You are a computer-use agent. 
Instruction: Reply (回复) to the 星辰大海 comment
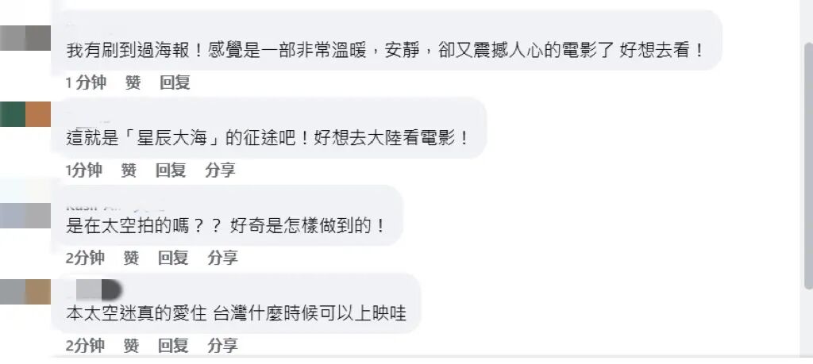tap(171, 170)
